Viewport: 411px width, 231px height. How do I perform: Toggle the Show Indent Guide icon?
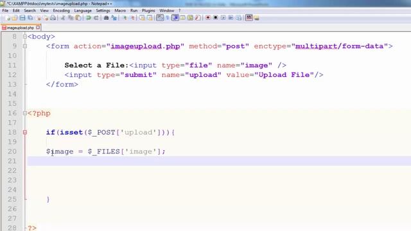point(175,18)
